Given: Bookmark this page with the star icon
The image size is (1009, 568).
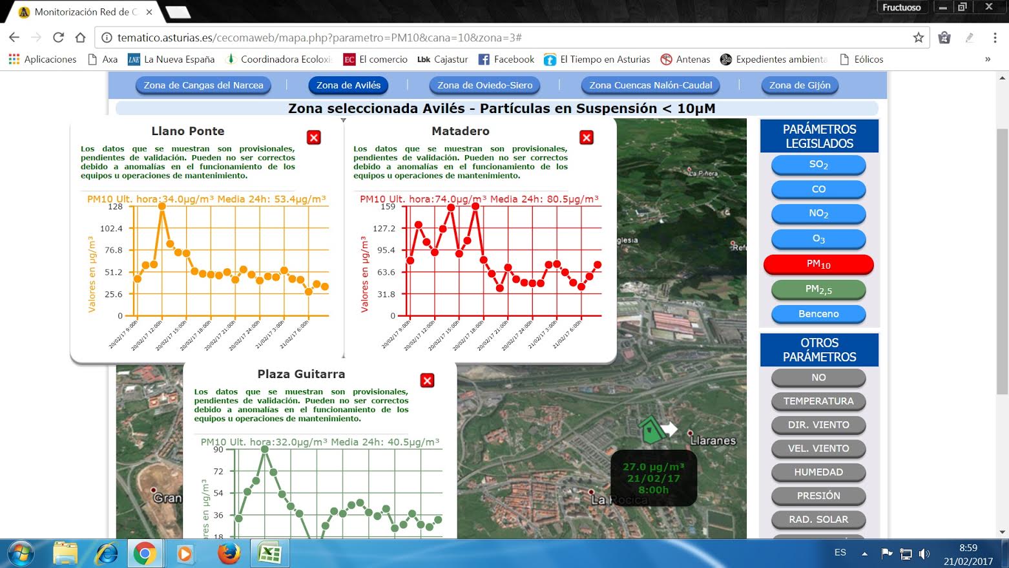Looking at the screenshot, I should 918,37.
